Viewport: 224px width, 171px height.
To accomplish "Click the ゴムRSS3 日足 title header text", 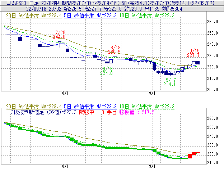I will click(x=111, y=3).
